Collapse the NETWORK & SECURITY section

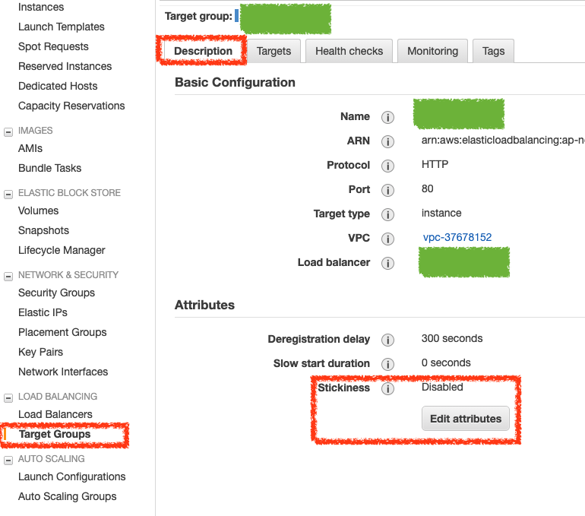(8, 275)
